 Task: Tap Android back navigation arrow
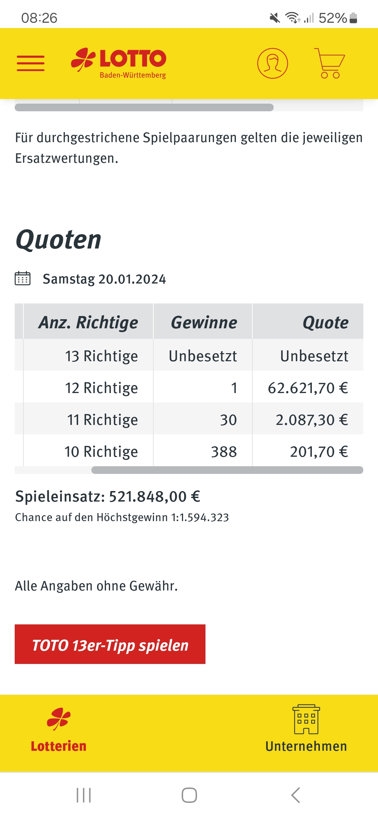[295, 795]
